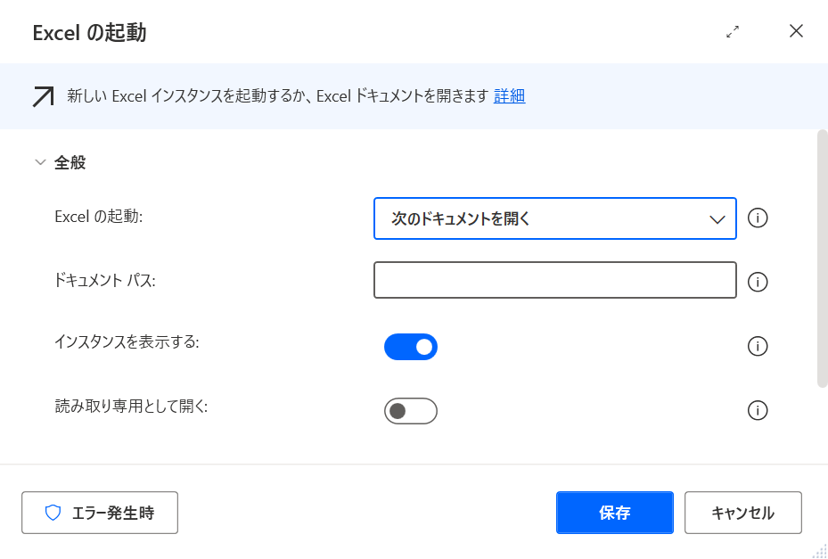Open the 次のドキュメントを開く dropdown

(554, 218)
